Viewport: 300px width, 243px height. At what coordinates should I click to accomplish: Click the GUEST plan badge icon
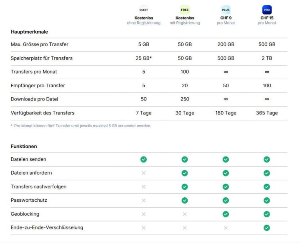[144, 10]
